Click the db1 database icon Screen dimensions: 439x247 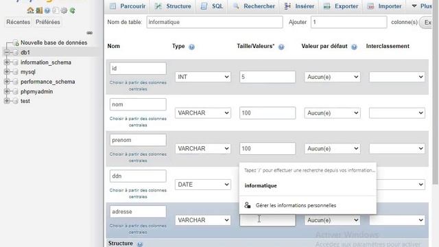pyautogui.click(x=16, y=53)
